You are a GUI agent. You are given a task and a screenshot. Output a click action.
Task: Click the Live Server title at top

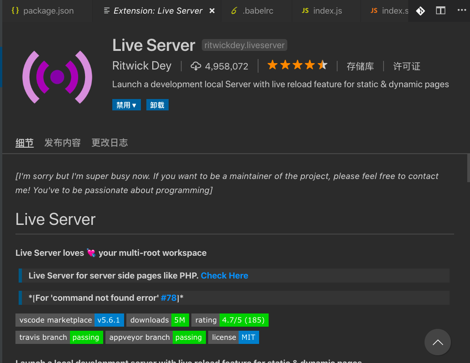pyautogui.click(x=154, y=45)
